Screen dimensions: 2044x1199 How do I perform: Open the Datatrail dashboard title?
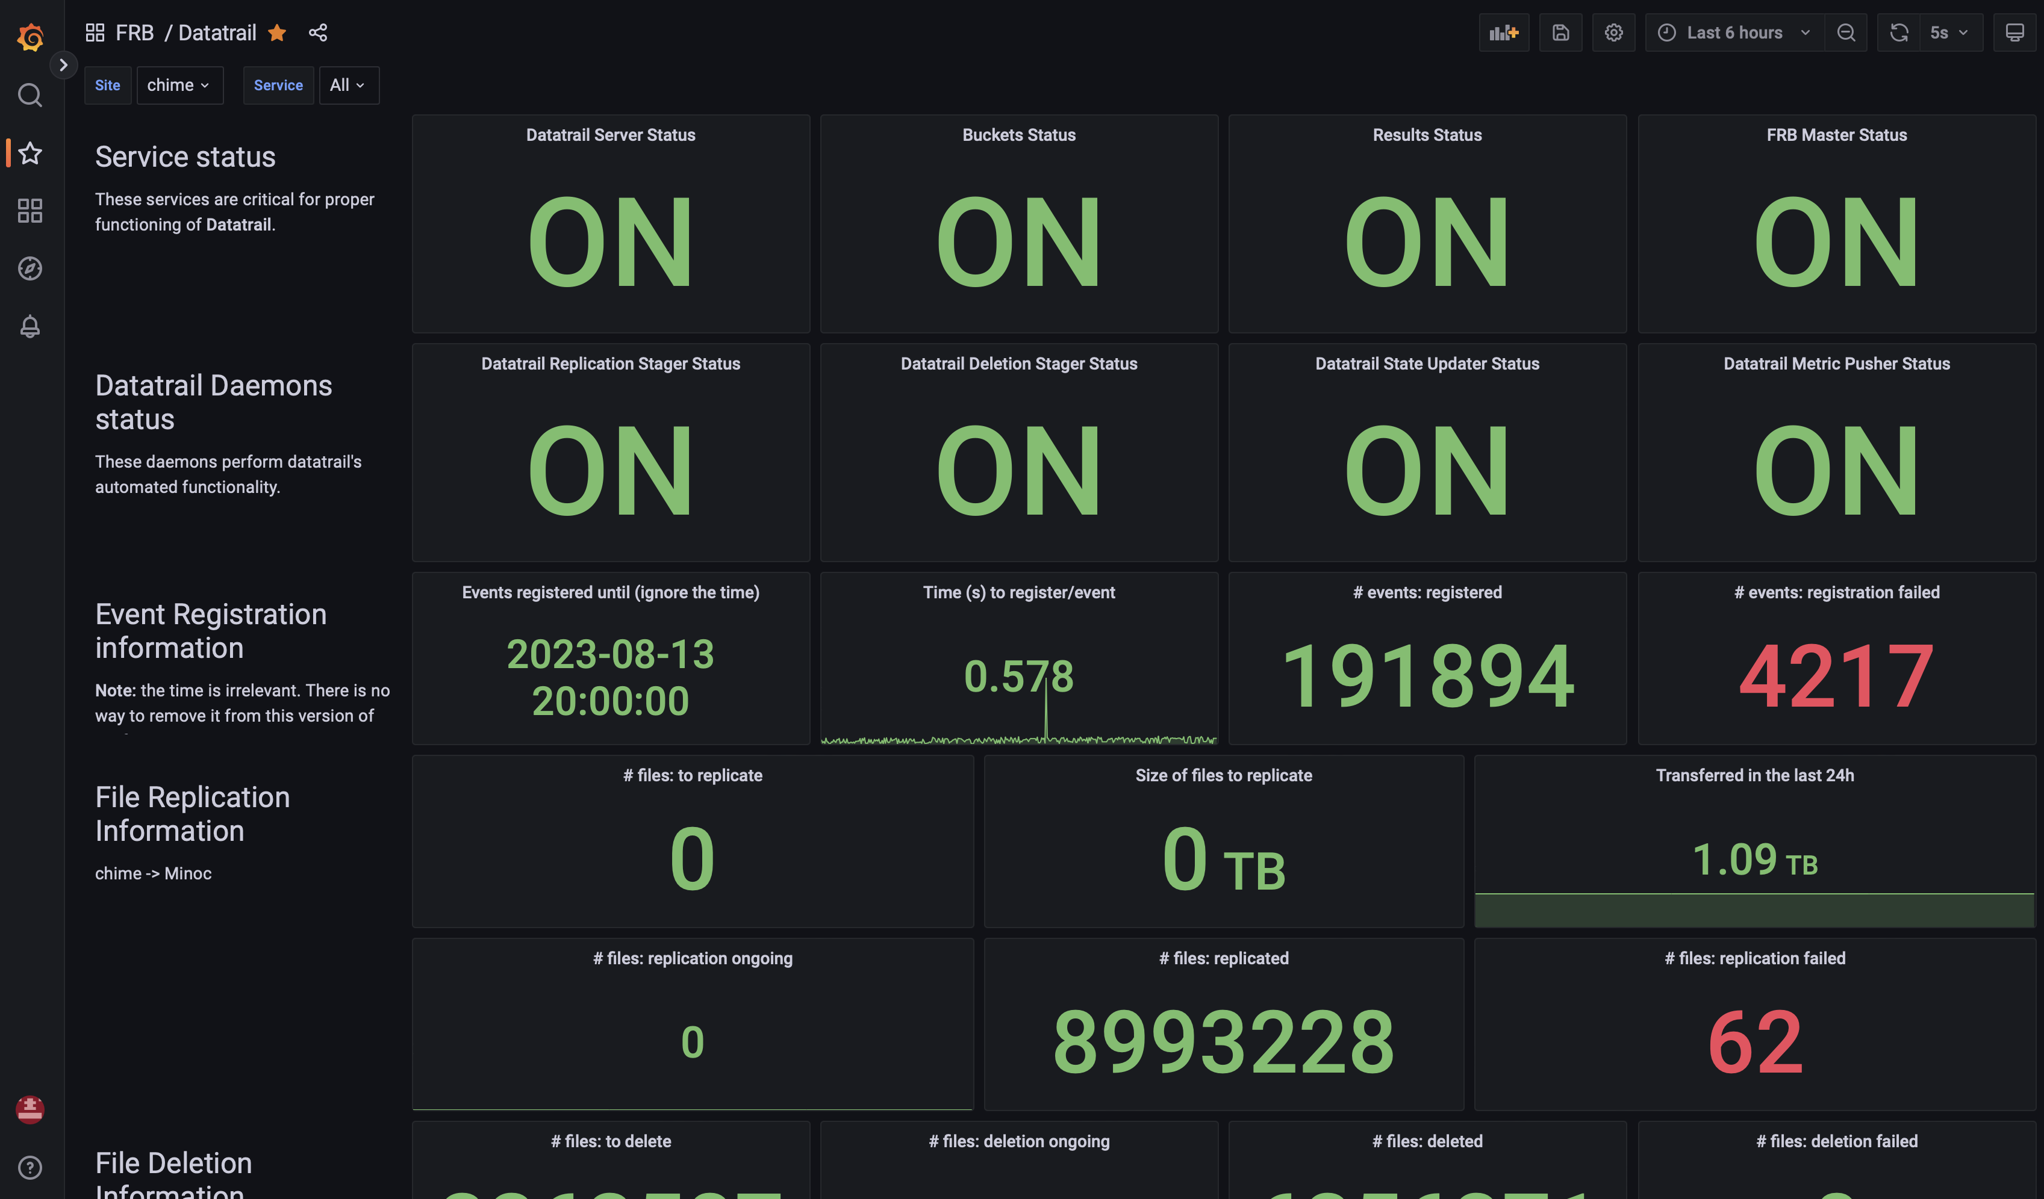217,33
